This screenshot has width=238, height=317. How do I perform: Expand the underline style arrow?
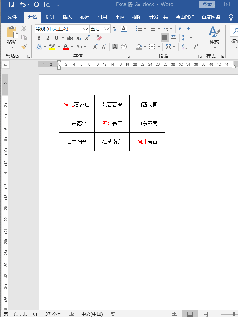click(x=63, y=38)
